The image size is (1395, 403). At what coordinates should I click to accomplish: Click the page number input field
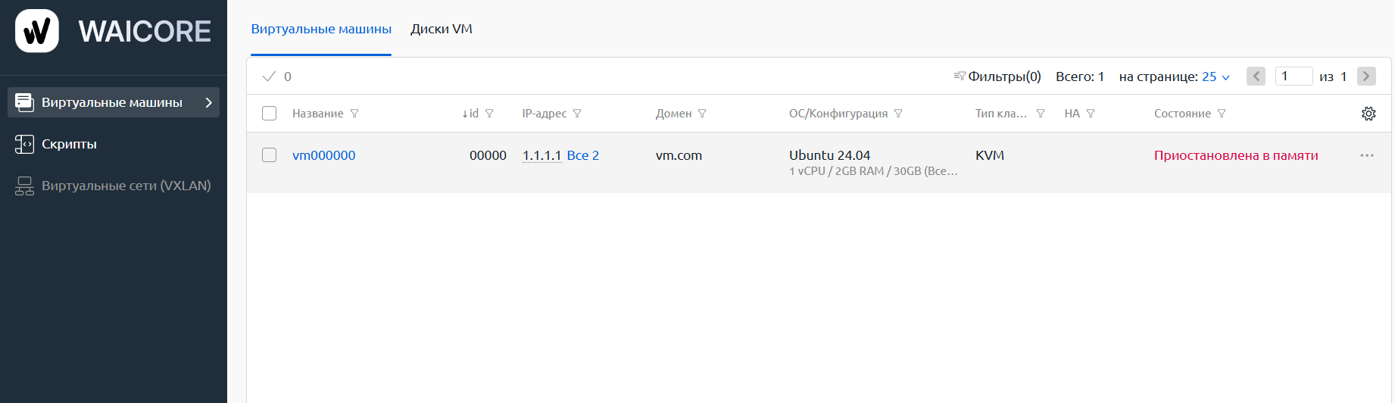pyautogui.click(x=1294, y=77)
